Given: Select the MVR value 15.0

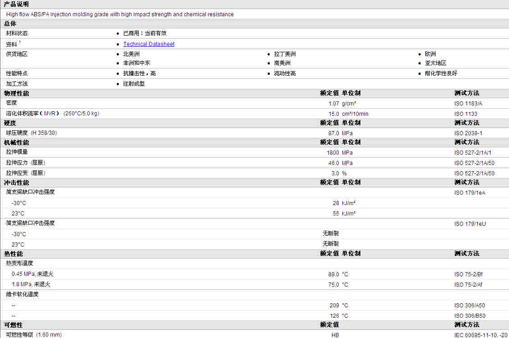Looking at the screenshot, I should [x=333, y=114].
